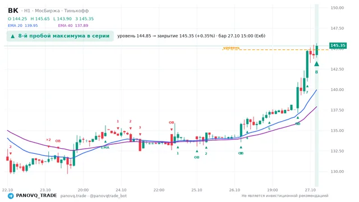Click the red ×2 marker label
359x202 pixels.
click(48, 140)
